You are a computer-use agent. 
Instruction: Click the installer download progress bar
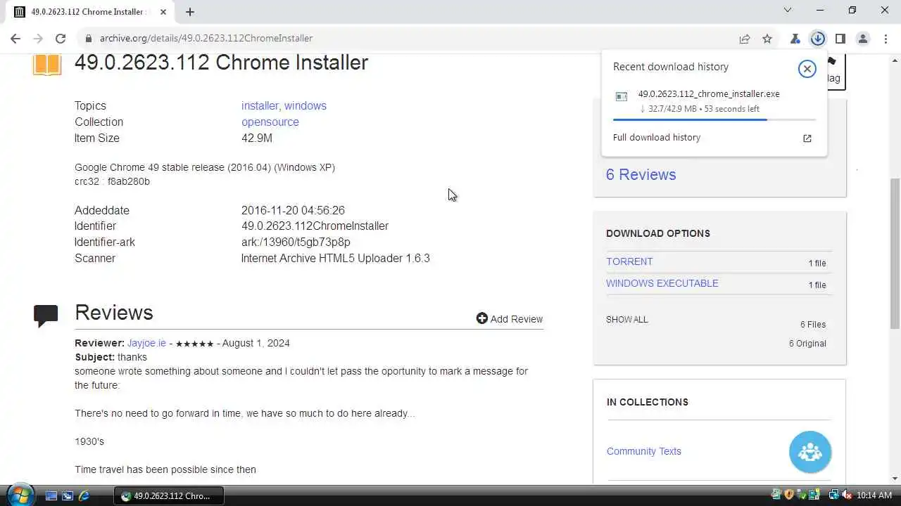[x=714, y=119]
